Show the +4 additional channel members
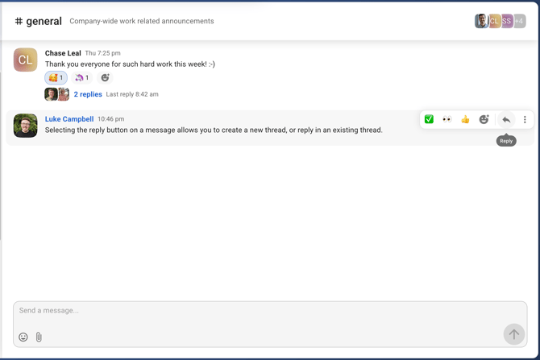 tap(520, 22)
